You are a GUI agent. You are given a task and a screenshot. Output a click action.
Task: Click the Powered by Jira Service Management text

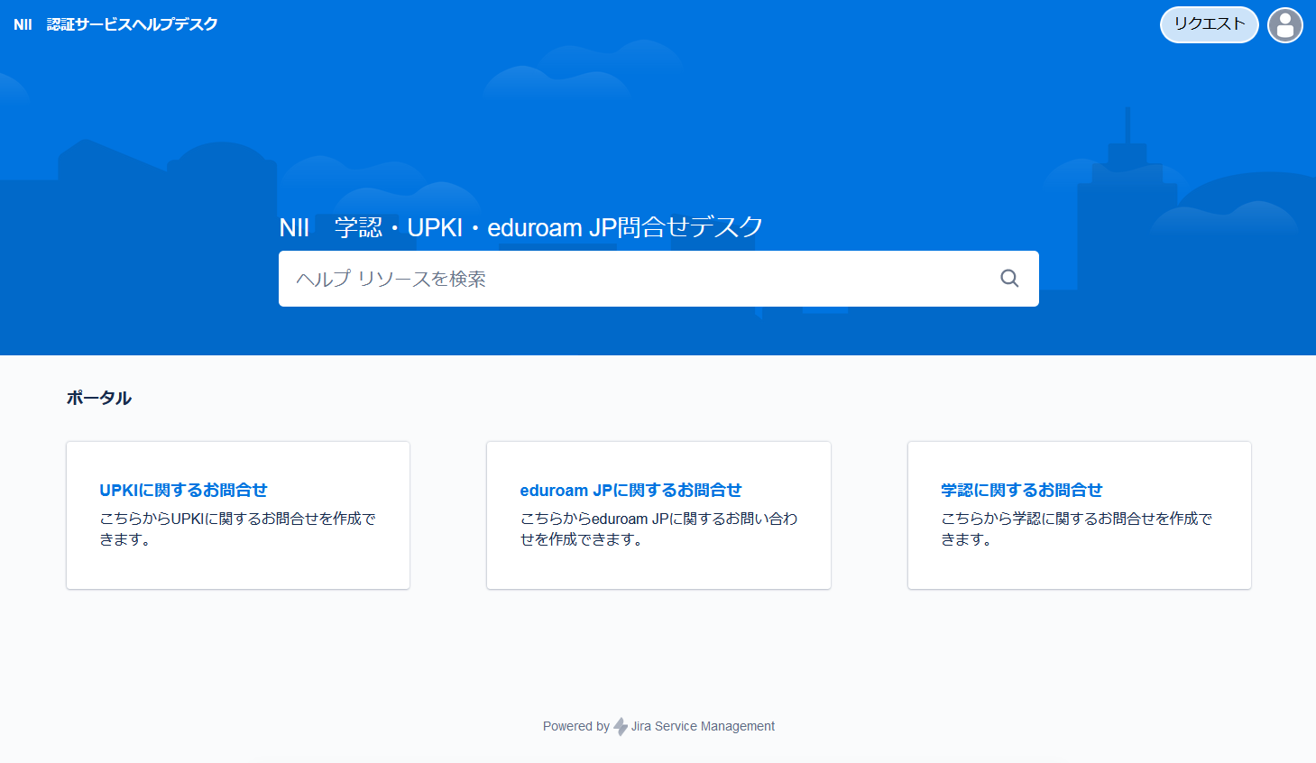tap(658, 726)
